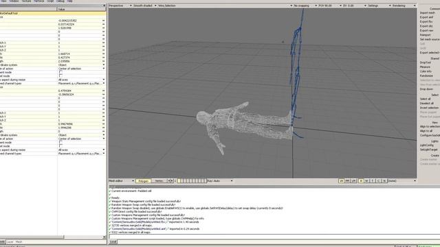The width and height of the screenshot is (440, 247).
Task: Activate the Measure tool
Action: pyautogui.click(x=425, y=67)
